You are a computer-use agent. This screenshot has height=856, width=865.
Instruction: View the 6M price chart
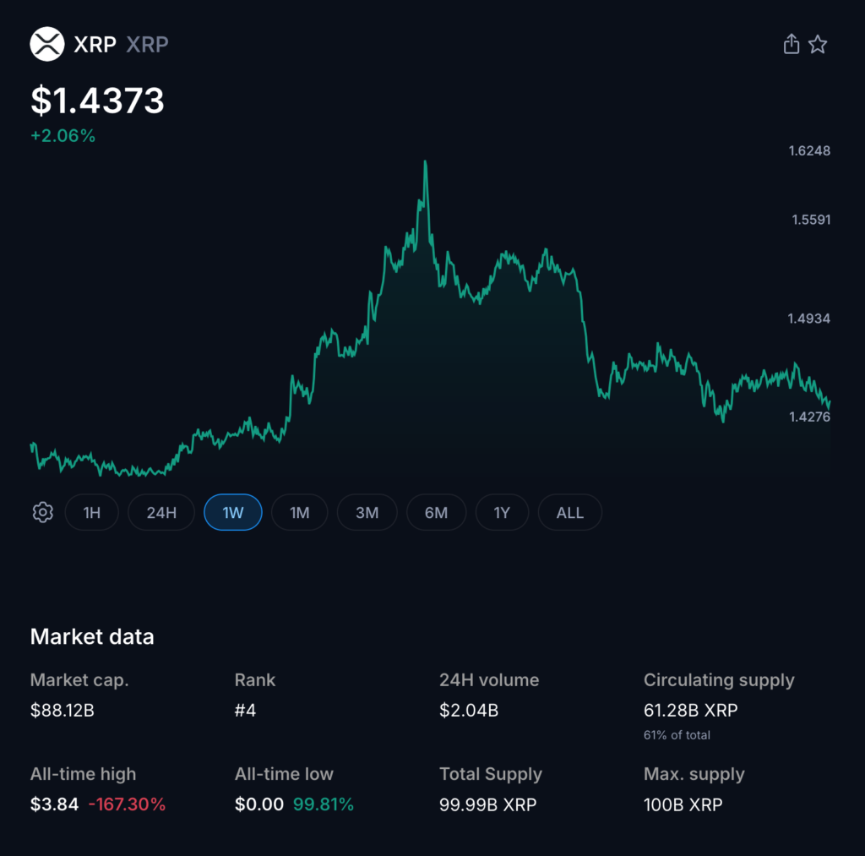(x=436, y=512)
